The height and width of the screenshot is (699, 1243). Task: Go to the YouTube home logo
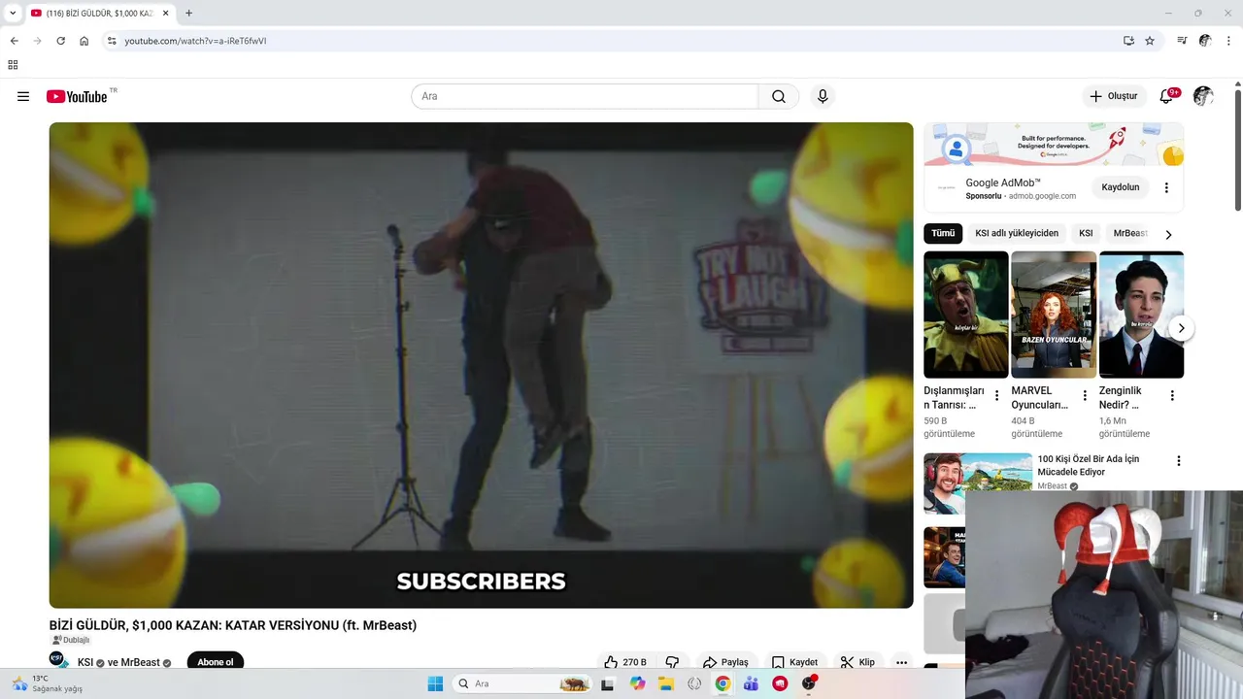pos(77,96)
